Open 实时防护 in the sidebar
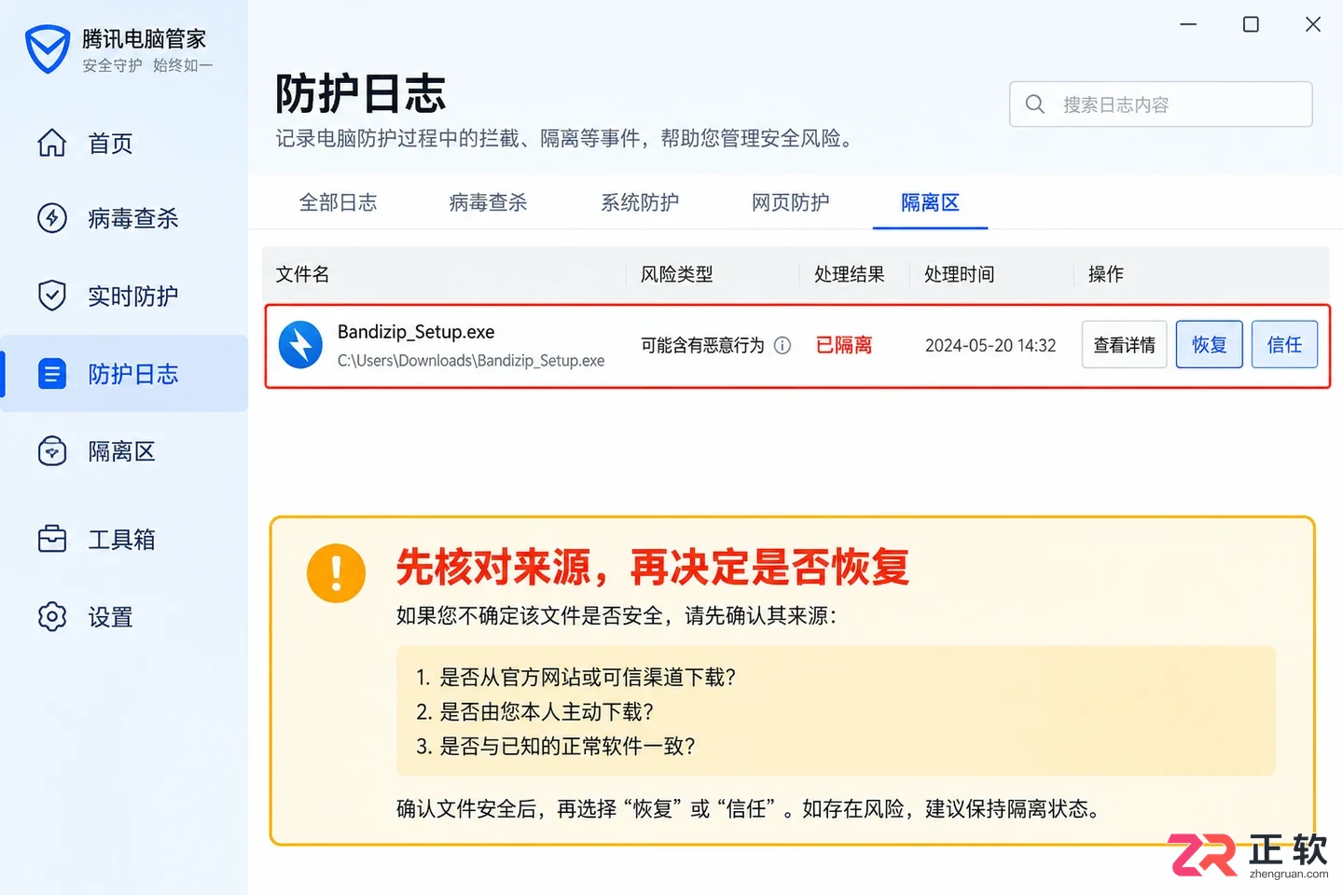 (124, 296)
